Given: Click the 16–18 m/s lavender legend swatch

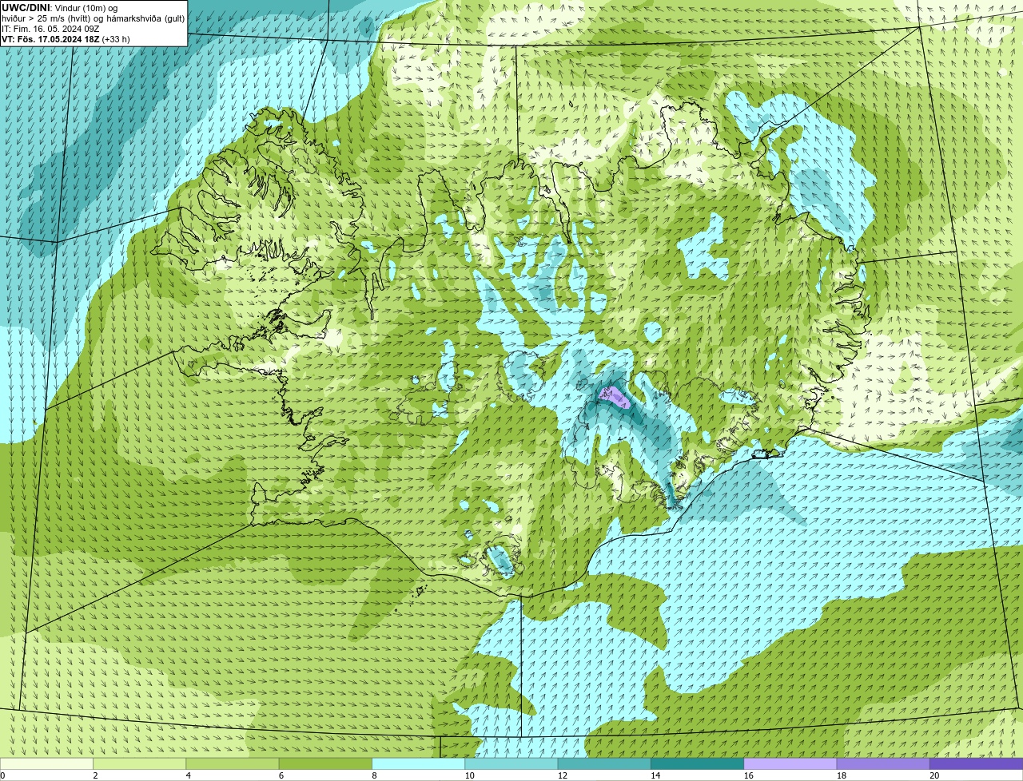Looking at the screenshot, I should [790, 764].
